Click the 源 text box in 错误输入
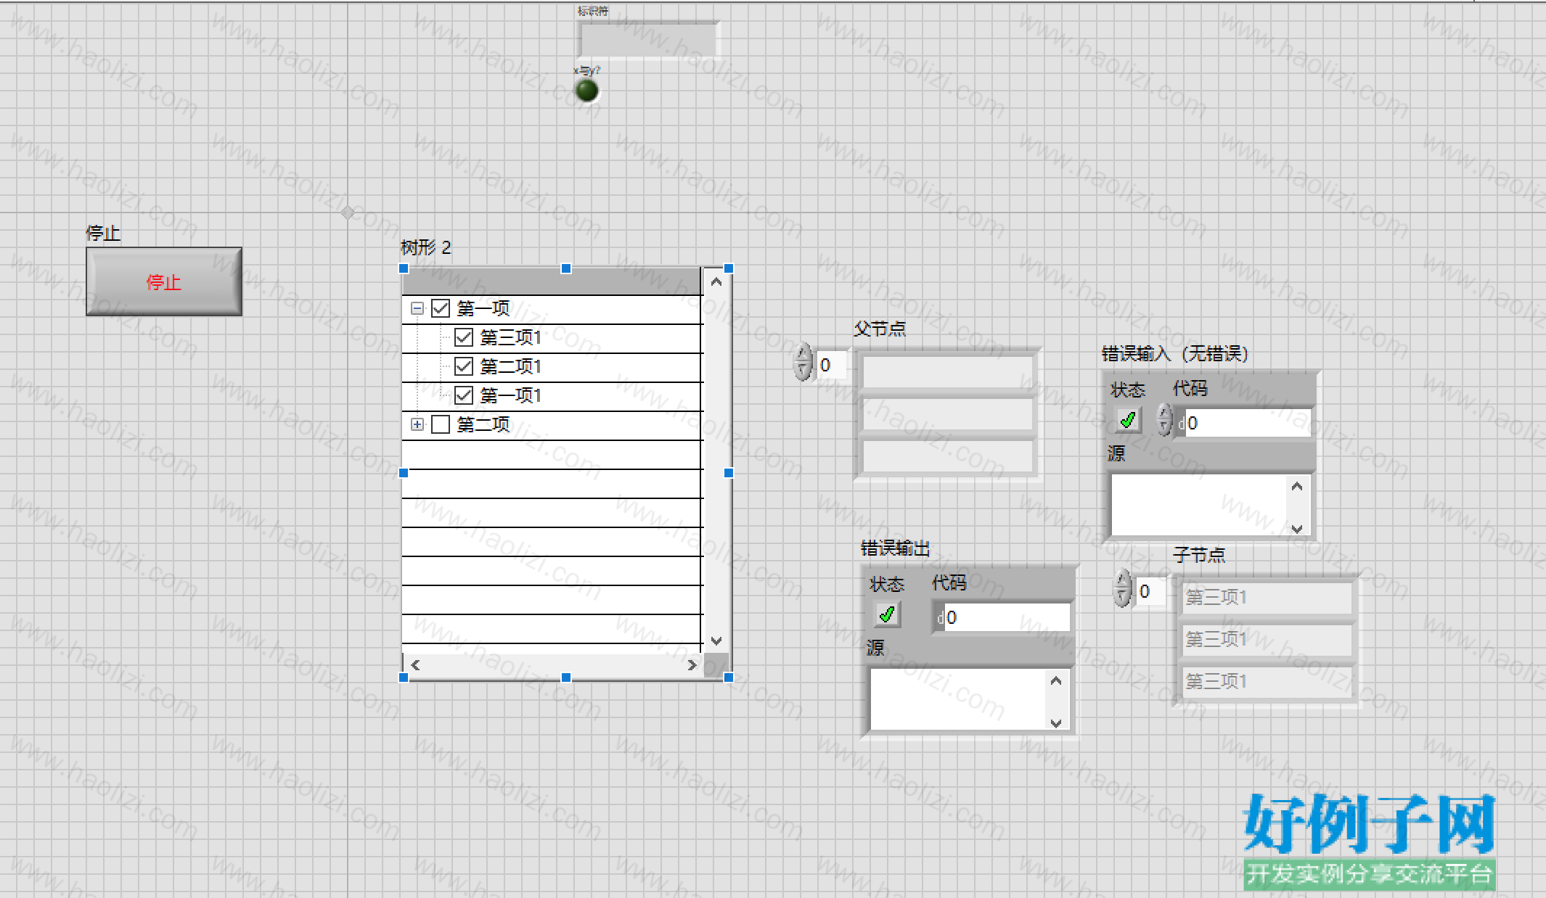Viewport: 1546px width, 898px height. 1199,505
